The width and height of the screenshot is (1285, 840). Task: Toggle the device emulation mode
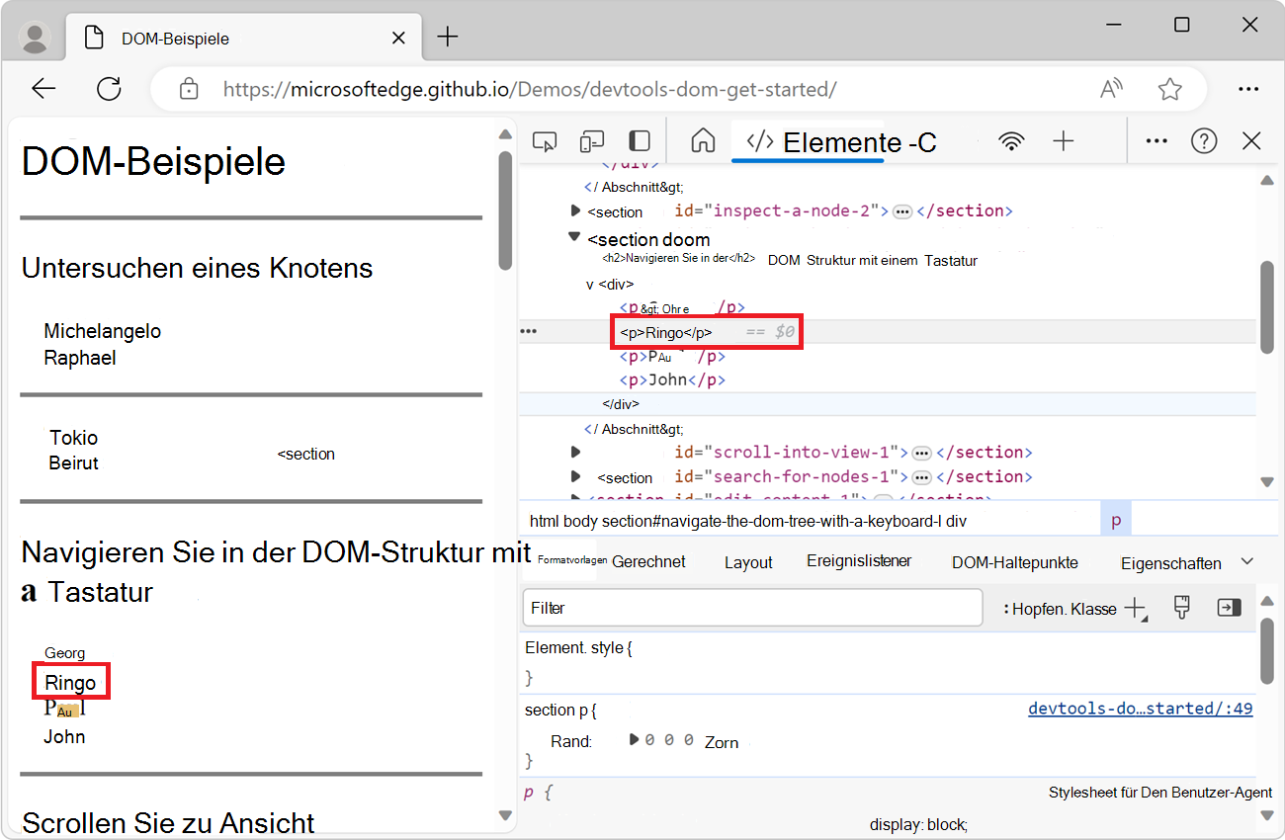click(x=592, y=140)
